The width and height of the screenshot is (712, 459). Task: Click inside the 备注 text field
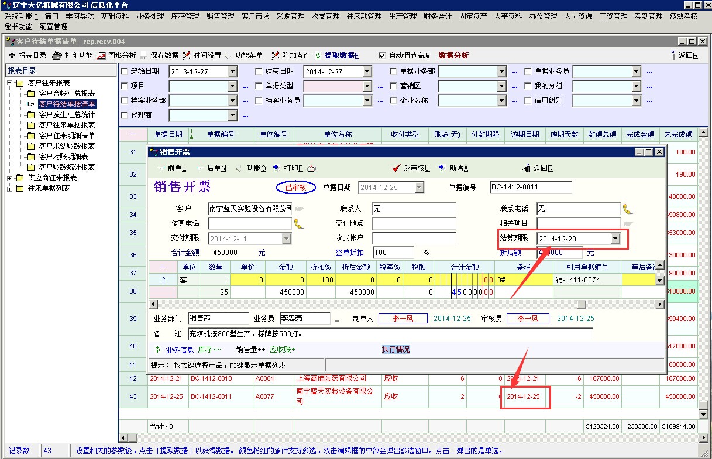(x=390, y=334)
